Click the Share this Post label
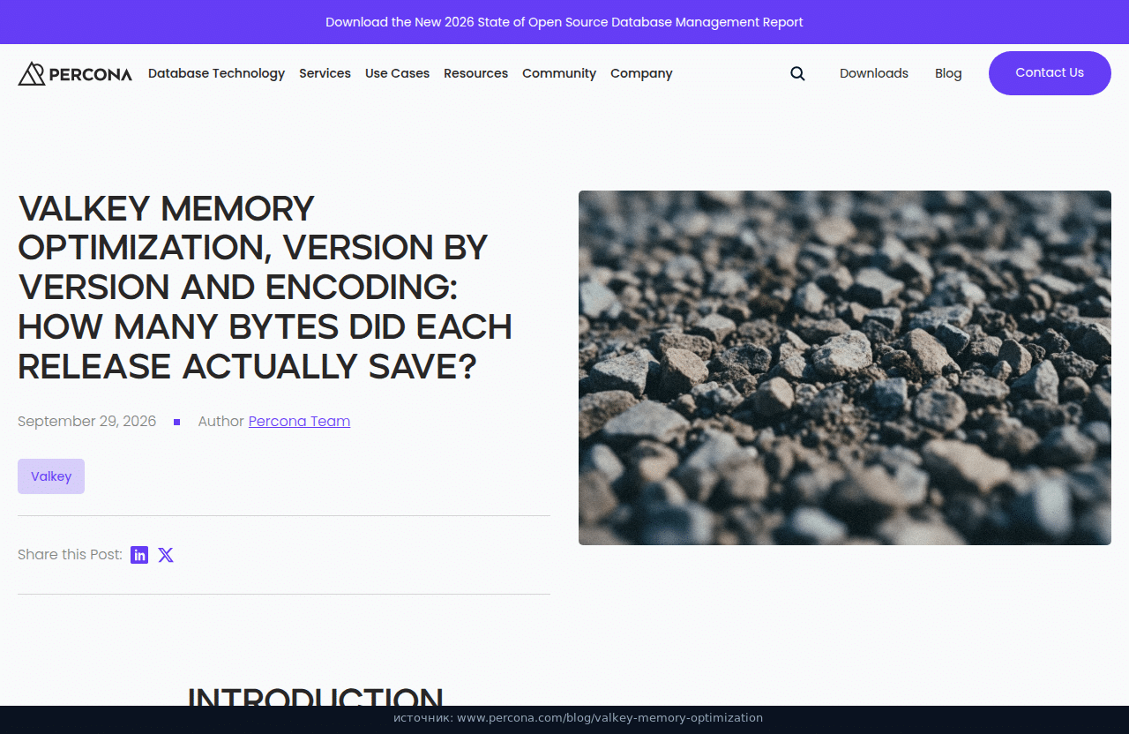The image size is (1129, 734). coord(70,555)
